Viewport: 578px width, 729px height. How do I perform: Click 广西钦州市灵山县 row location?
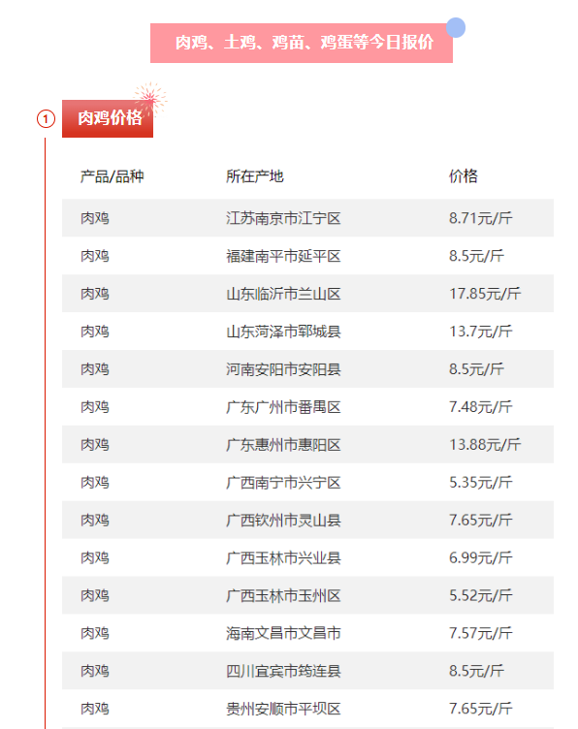click(283, 520)
